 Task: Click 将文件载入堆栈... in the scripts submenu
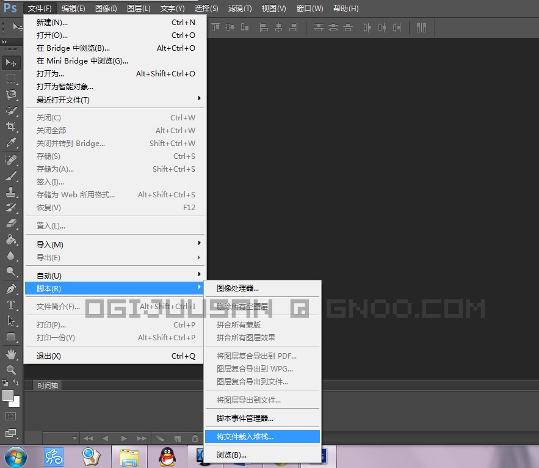coord(245,436)
